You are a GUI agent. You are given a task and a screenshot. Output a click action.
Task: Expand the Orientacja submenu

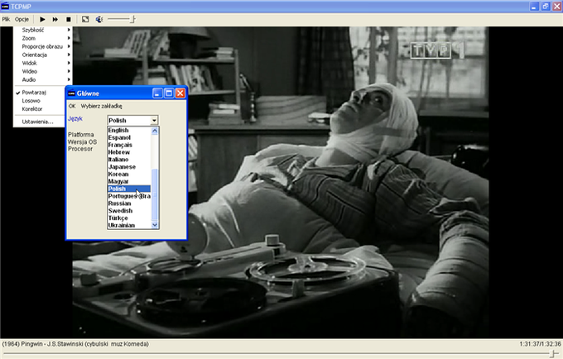(42, 55)
